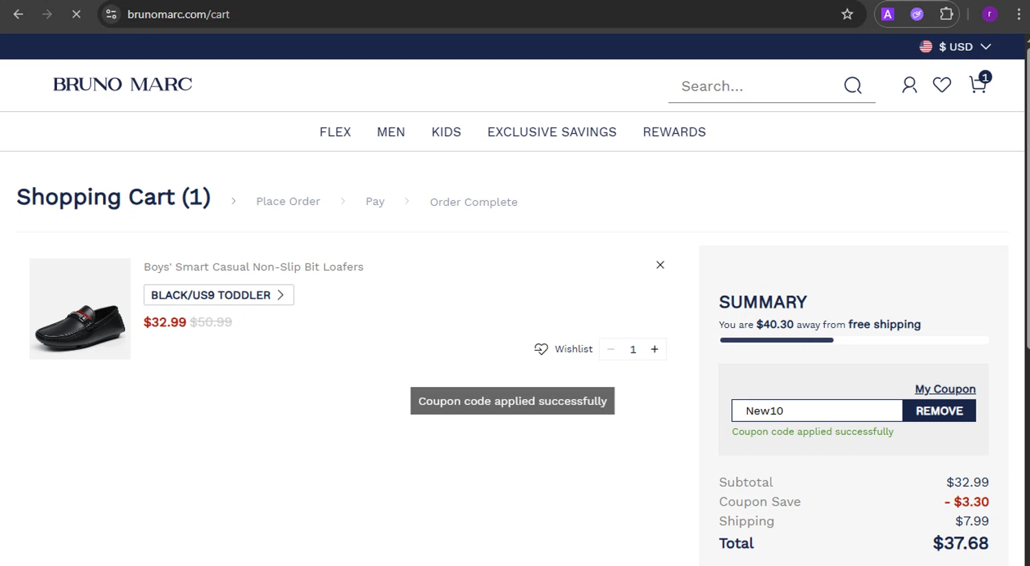Image resolution: width=1030 pixels, height=566 pixels.
Task: Remove the applied coupon with REMOVE
Action: [x=939, y=411]
